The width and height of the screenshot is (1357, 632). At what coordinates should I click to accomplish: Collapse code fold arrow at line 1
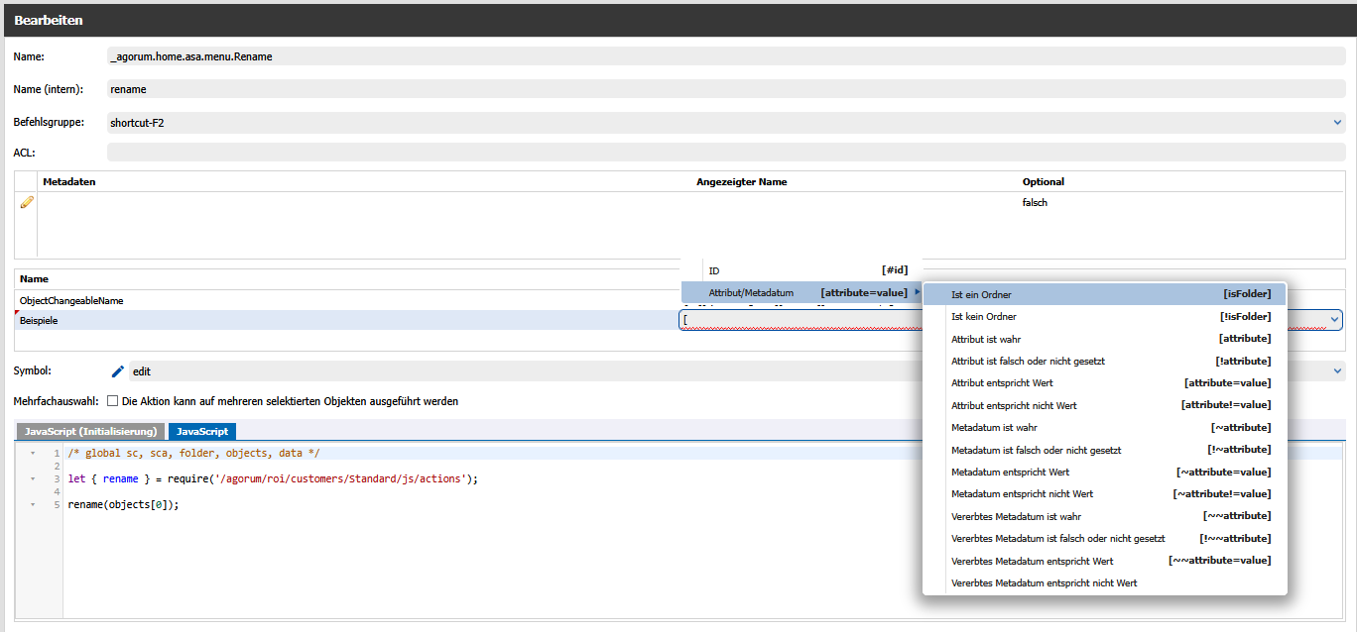pyautogui.click(x=33, y=454)
